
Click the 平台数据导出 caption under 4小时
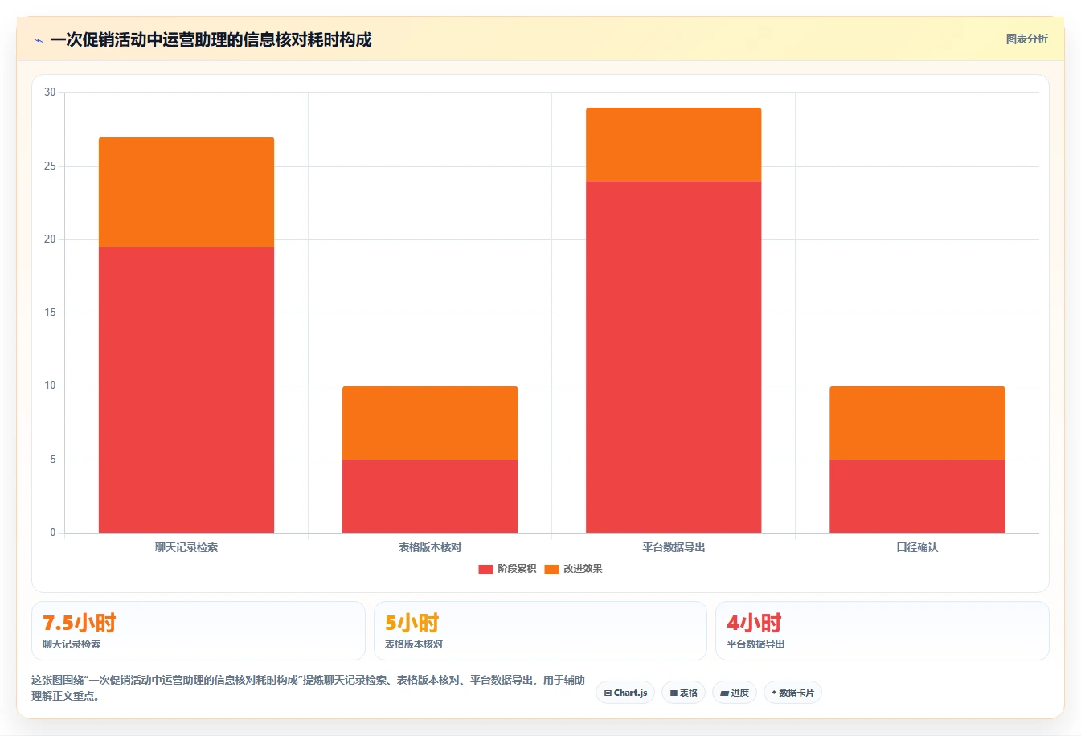pos(756,644)
